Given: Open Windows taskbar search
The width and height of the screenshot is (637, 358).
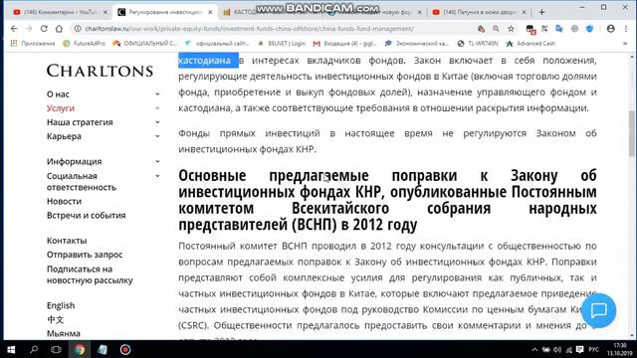Looking at the screenshot, I should pos(34,349).
